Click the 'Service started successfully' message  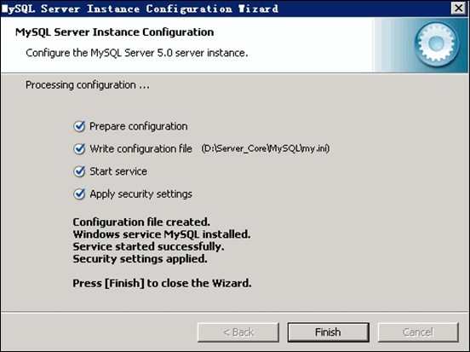click(148, 246)
